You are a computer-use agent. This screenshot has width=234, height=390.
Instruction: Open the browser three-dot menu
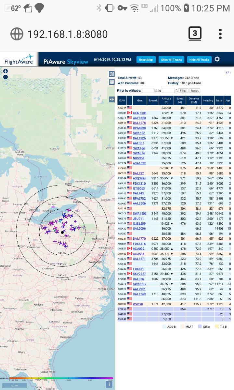[x=220, y=34]
